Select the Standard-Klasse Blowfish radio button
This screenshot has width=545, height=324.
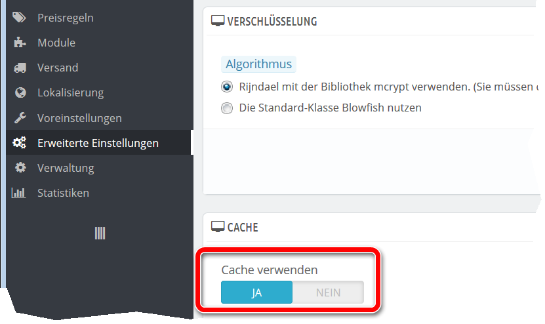[227, 108]
